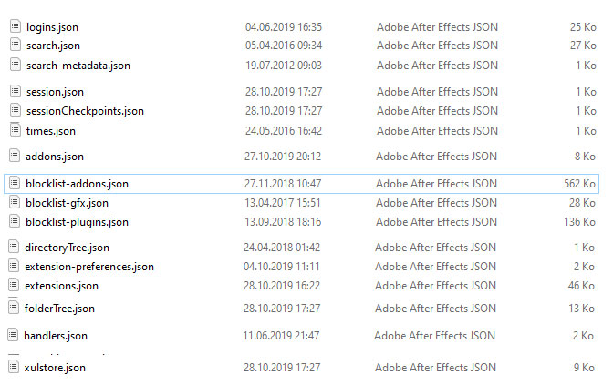
Task: Select the search.json file name
Action: tap(53, 46)
